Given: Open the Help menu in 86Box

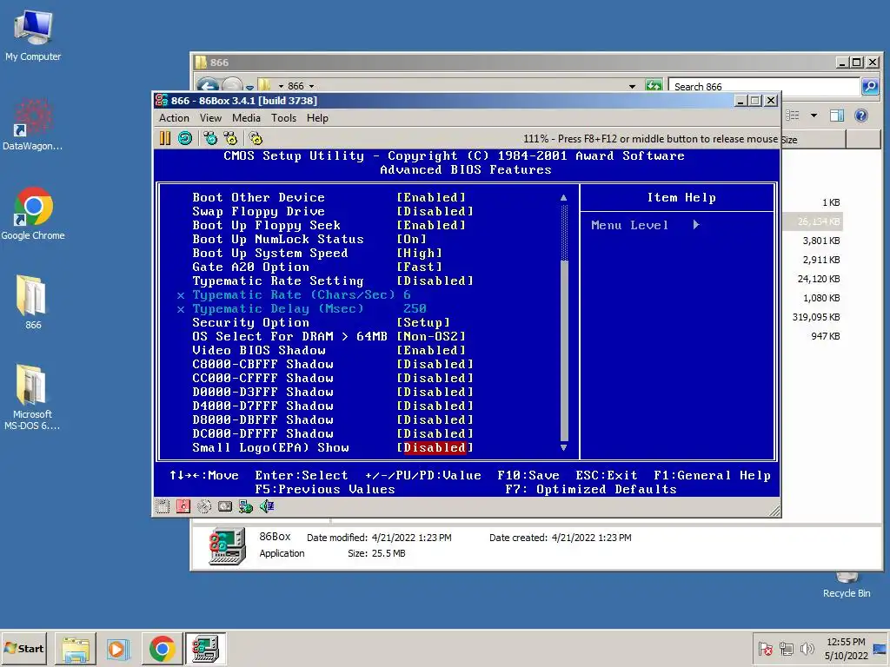Looking at the screenshot, I should 317,118.
